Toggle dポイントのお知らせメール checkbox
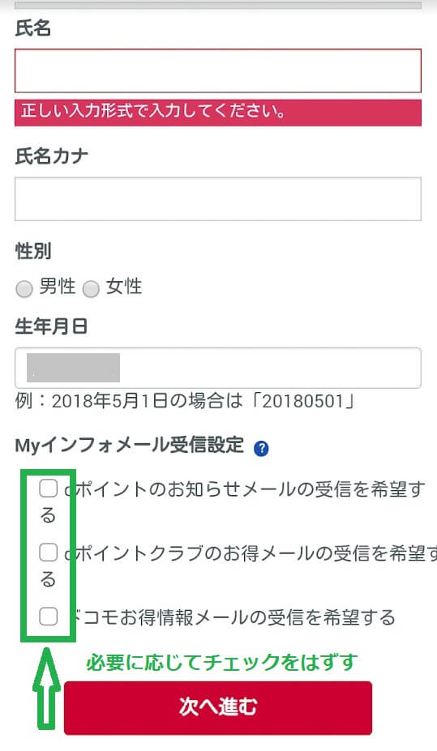 48,489
